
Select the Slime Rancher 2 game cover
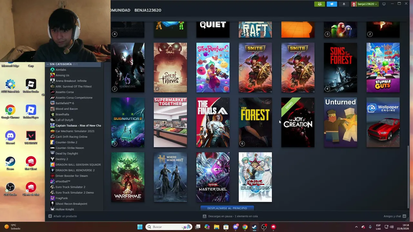(213, 68)
